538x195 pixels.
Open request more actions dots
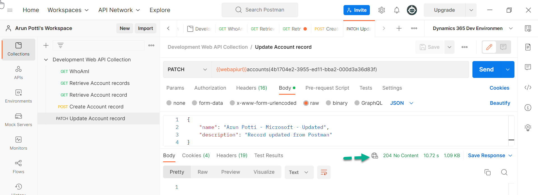pyautogui.click(x=465, y=47)
